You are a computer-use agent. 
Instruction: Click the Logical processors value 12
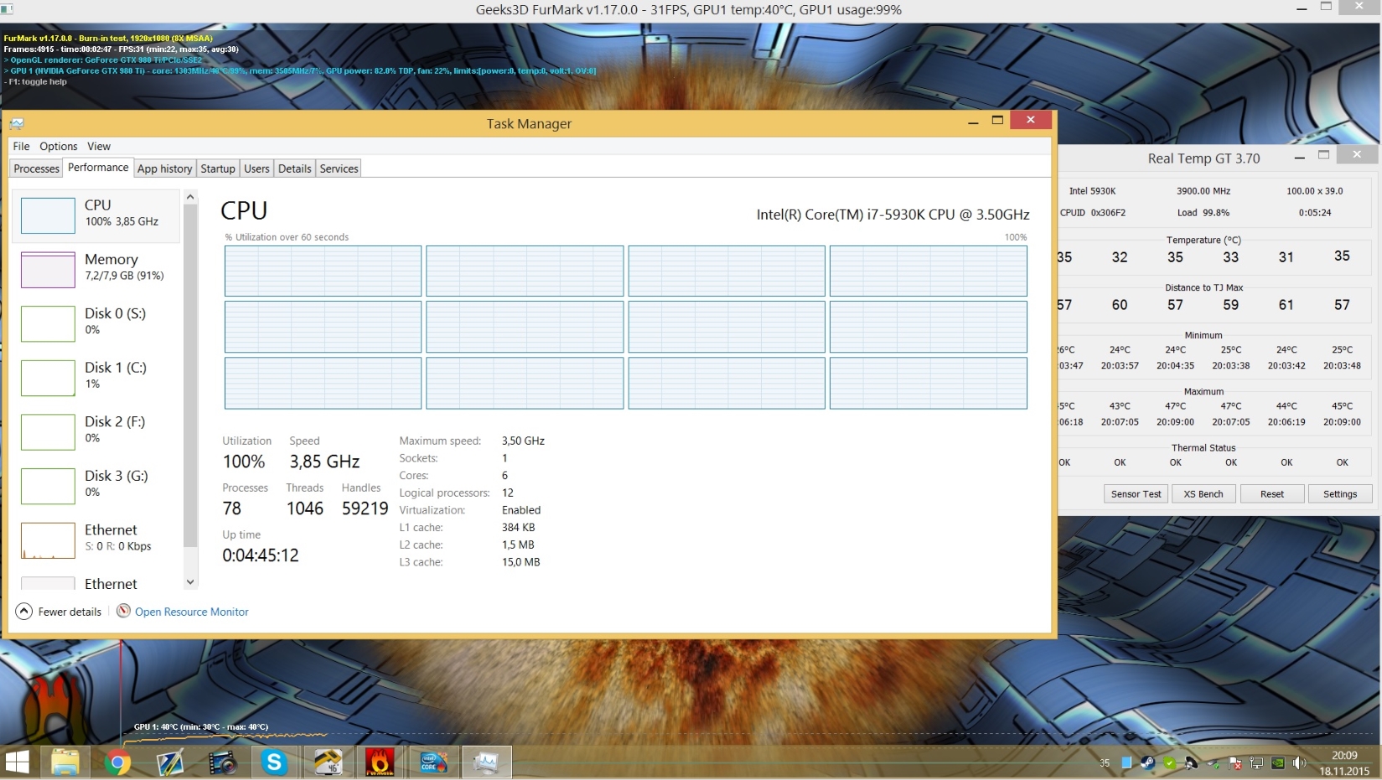click(508, 493)
